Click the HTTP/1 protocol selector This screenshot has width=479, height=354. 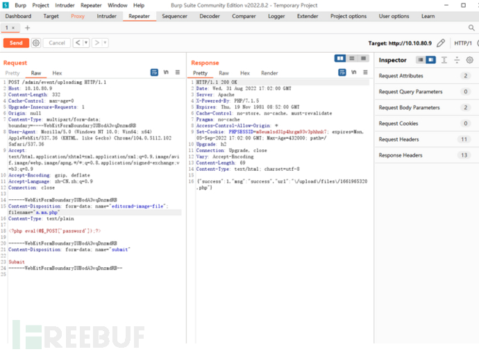coord(463,43)
